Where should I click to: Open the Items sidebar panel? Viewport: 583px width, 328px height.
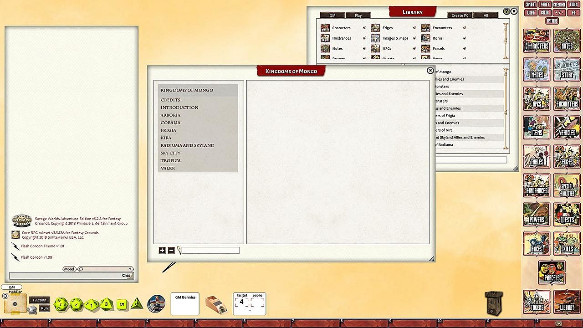click(x=537, y=128)
